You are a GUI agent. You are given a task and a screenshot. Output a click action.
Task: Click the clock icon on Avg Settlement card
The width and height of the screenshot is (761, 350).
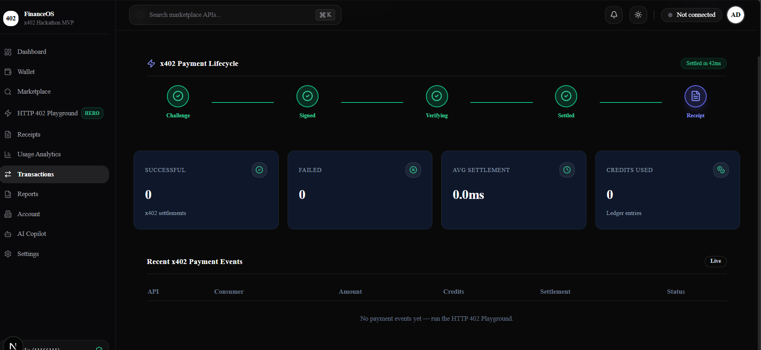(567, 170)
